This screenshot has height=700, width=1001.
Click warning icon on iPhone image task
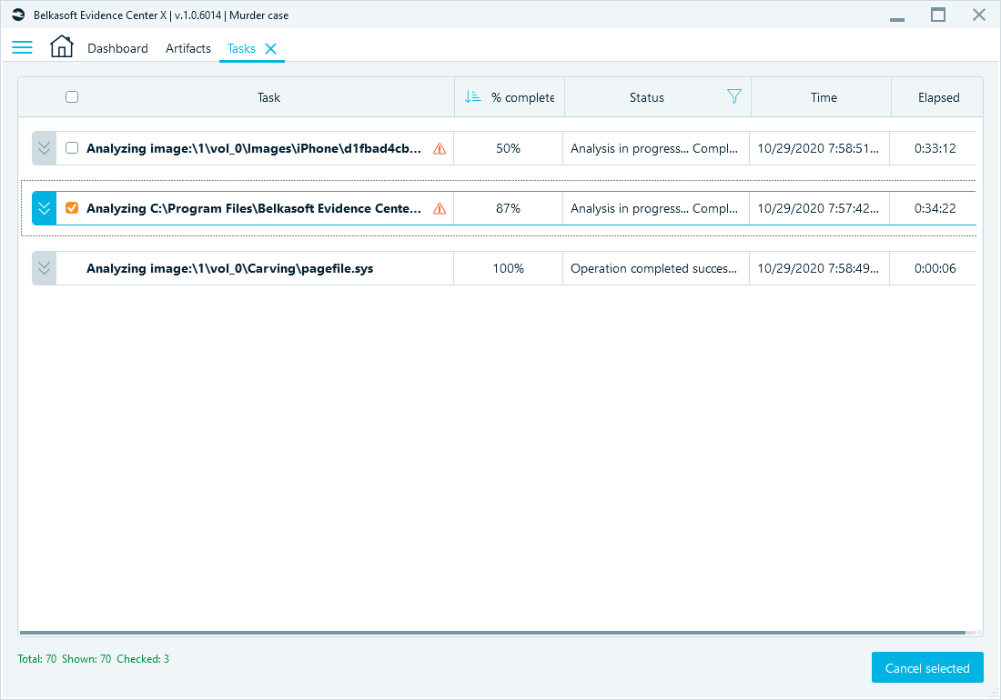click(x=440, y=148)
